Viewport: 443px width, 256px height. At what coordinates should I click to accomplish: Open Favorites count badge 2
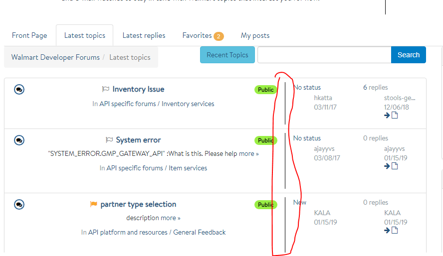click(219, 36)
